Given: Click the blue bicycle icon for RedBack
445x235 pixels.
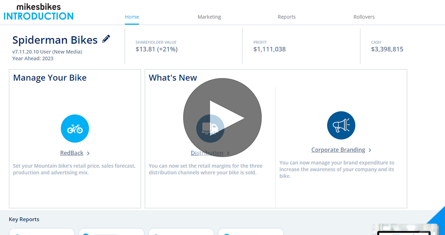Looking at the screenshot, I should [x=75, y=129].
